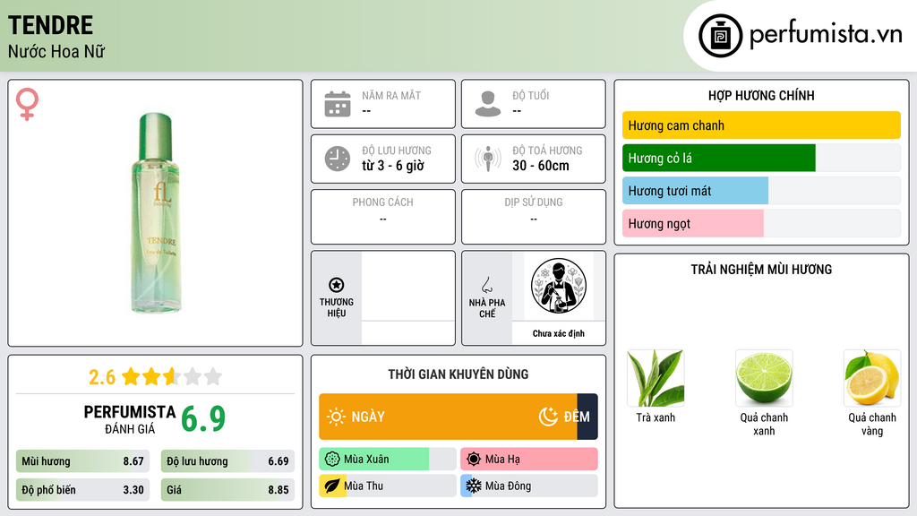Click the person silhouette icon beside Độ tuổi
Viewport: 917px width, 516px height.
pos(488,104)
